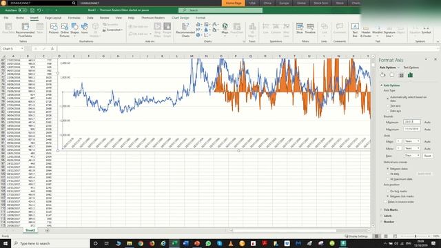The image size is (441, 248).
Task: Select Effects icon in Format Axis
Action: tap(392, 75)
